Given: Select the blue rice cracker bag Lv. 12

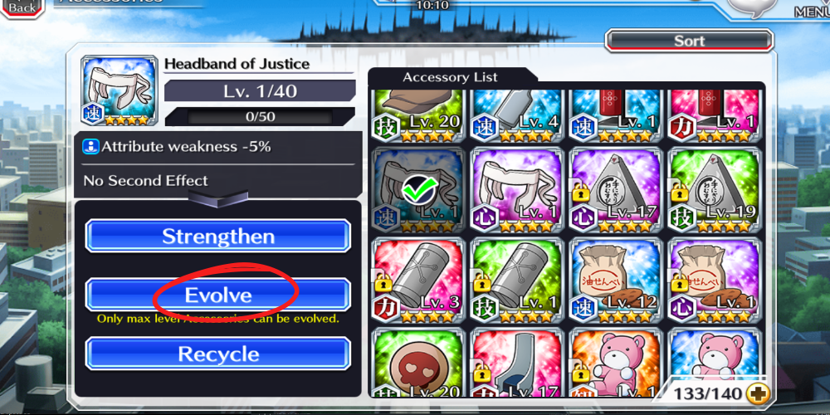Looking at the screenshot, I should point(616,281).
